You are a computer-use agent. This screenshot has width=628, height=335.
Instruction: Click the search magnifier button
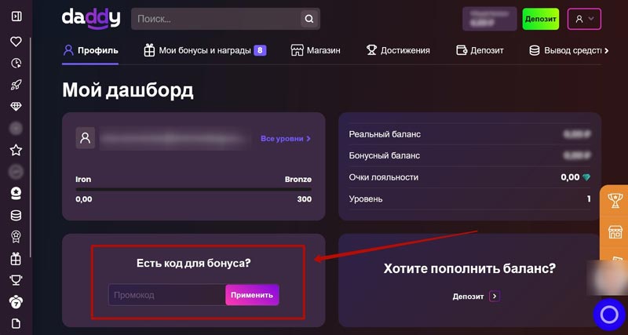309,19
